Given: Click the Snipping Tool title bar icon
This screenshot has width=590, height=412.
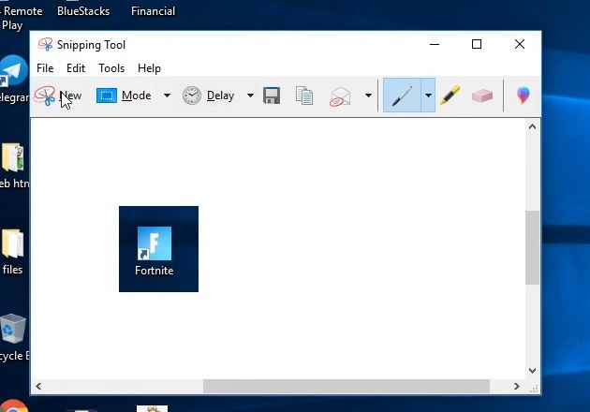Looking at the screenshot, I should (x=45, y=44).
